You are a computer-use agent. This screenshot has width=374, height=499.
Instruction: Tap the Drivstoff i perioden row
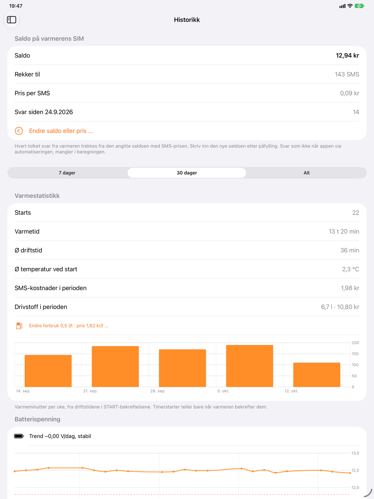click(187, 307)
